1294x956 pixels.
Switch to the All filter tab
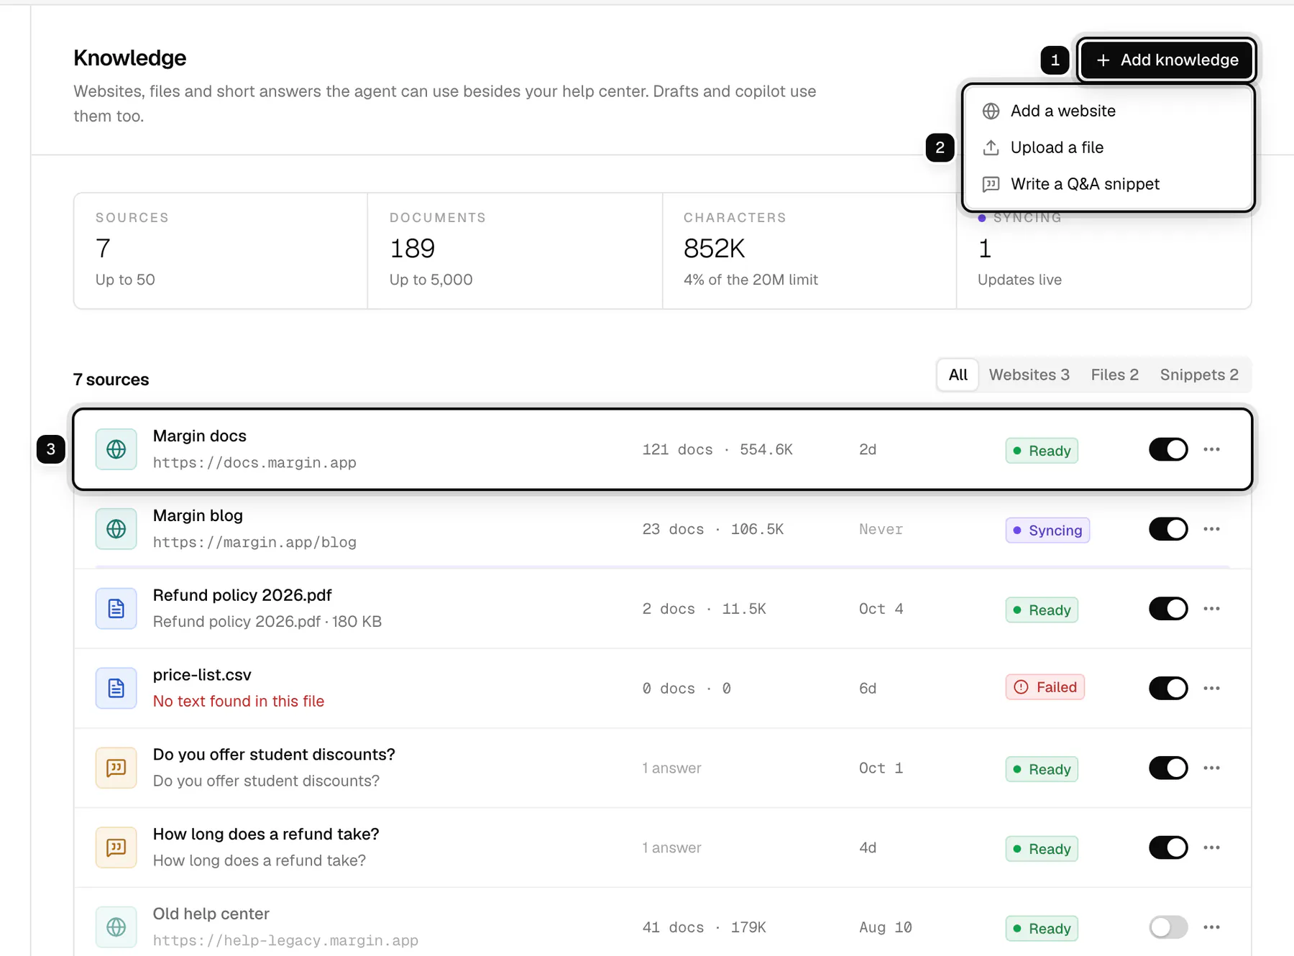coord(958,374)
